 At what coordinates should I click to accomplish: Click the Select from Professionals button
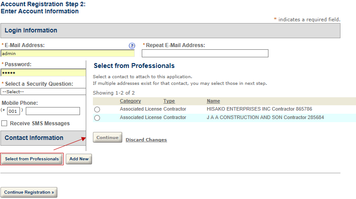pos(32,159)
